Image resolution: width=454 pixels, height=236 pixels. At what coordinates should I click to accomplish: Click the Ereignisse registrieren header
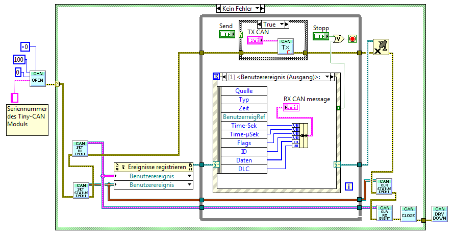point(154,167)
